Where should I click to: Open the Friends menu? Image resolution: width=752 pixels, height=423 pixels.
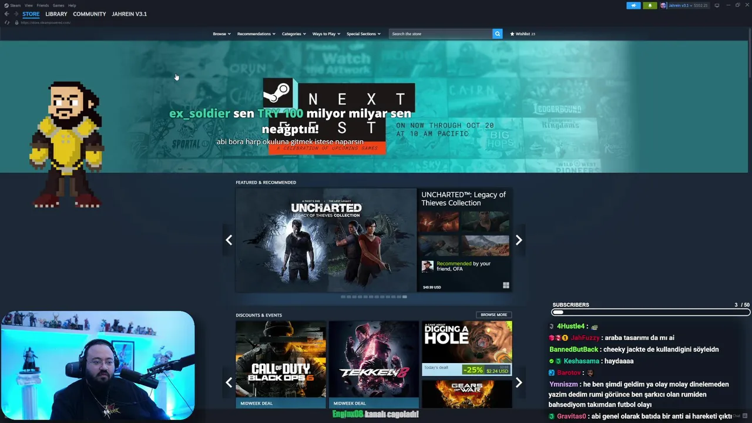(43, 5)
